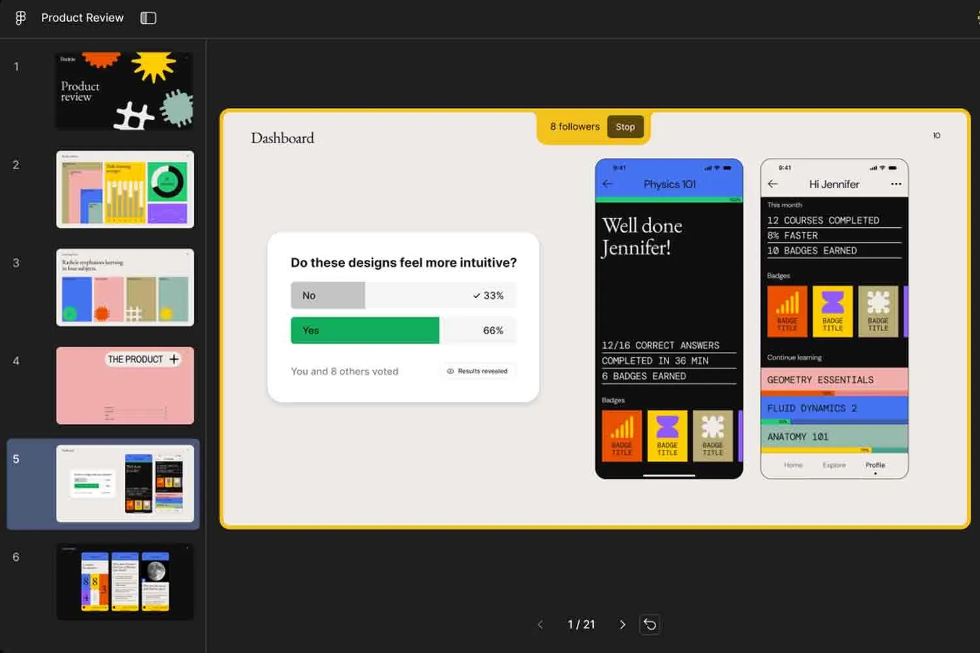Open the Explore tab in the phone mockup
Viewport: 980px width, 653px height.
[834, 466]
